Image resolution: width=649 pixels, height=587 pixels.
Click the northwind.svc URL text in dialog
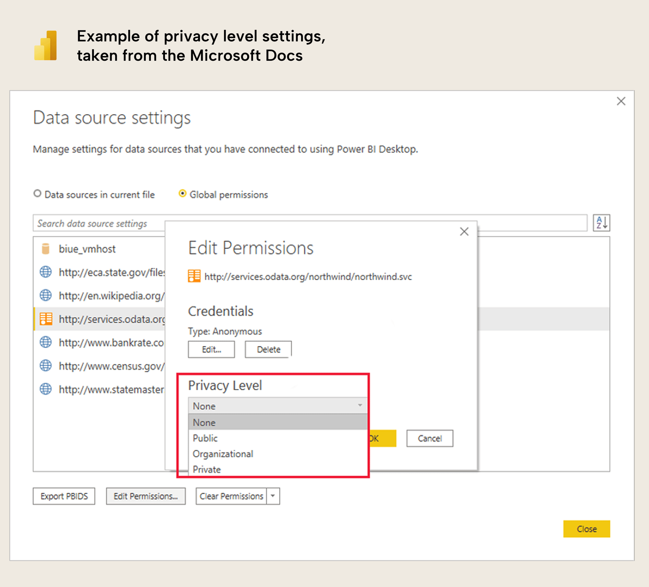click(x=308, y=277)
